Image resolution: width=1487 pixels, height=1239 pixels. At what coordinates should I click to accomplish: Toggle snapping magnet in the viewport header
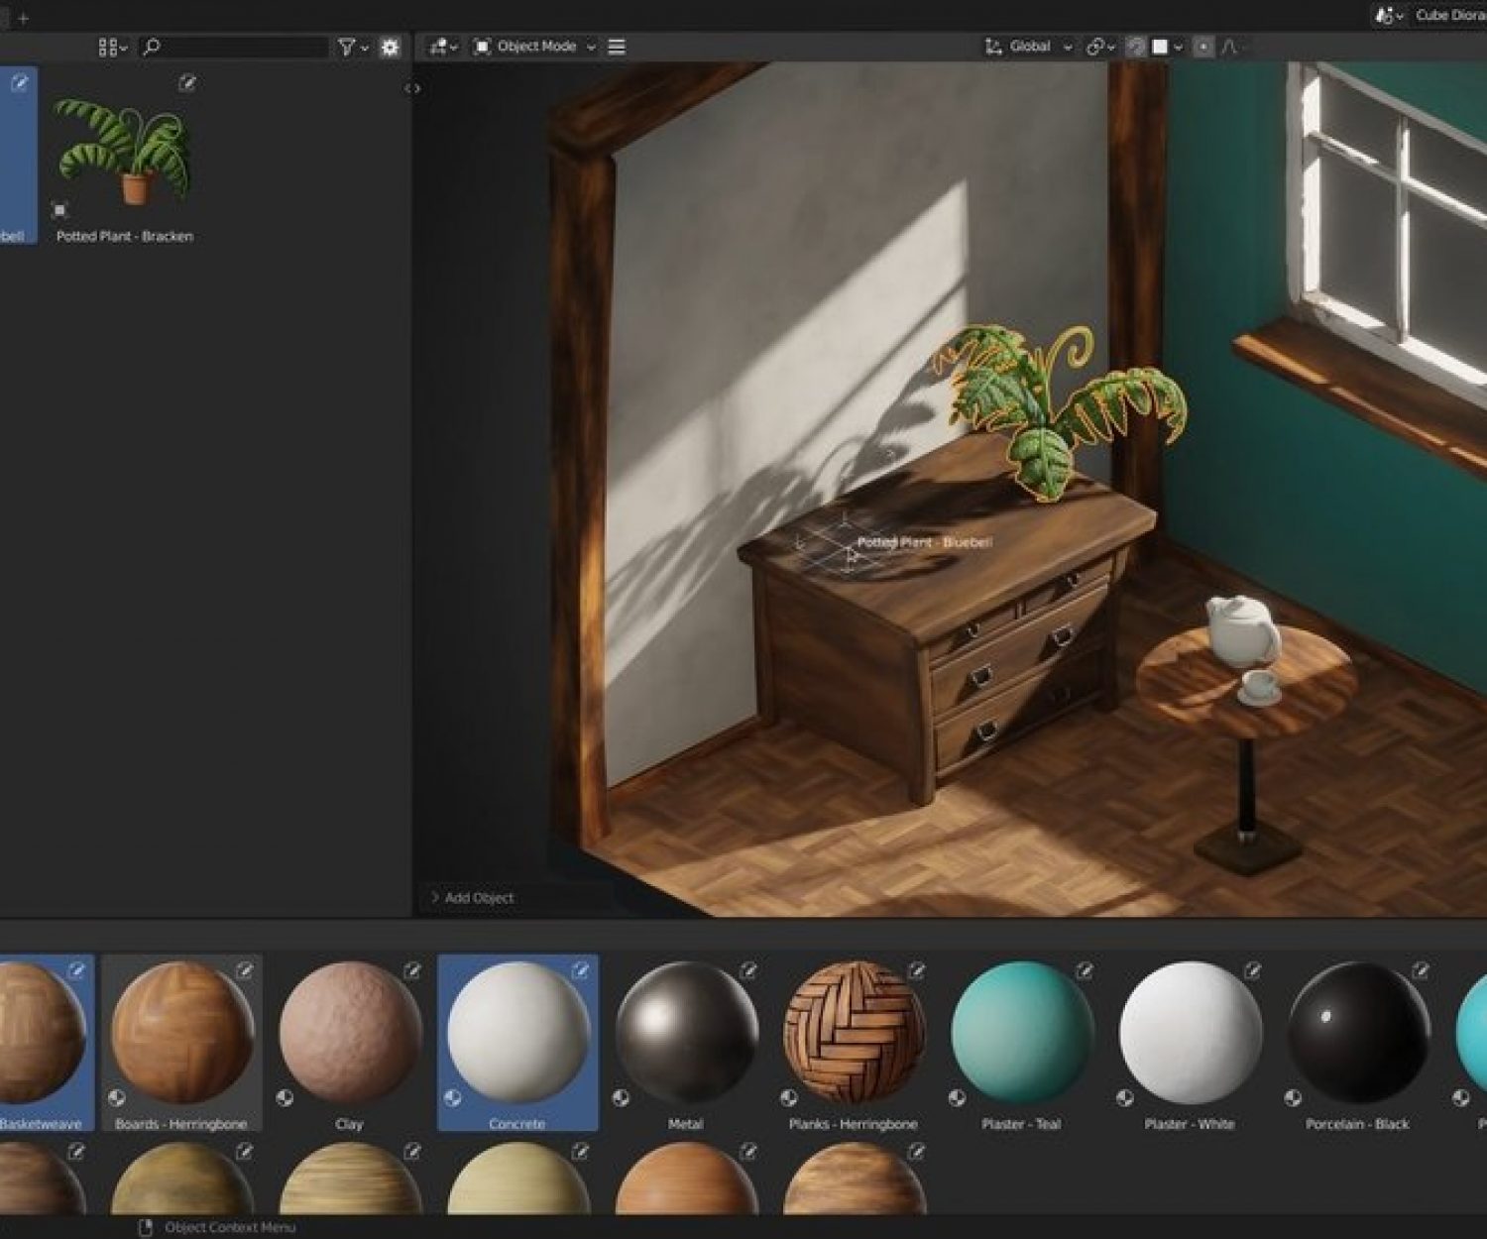(1136, 47)
